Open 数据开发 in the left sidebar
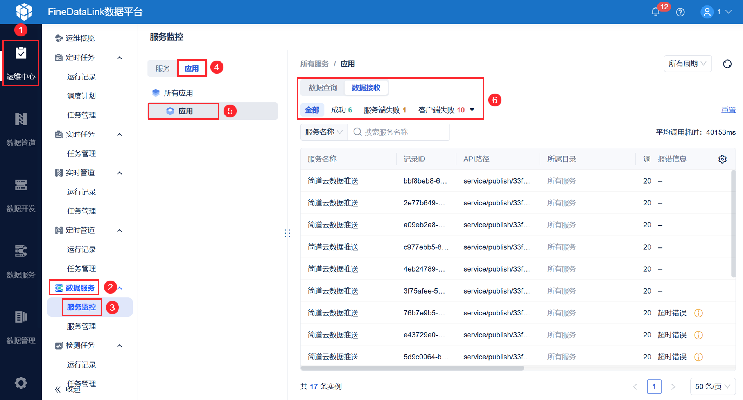 (x=21, y=195)
